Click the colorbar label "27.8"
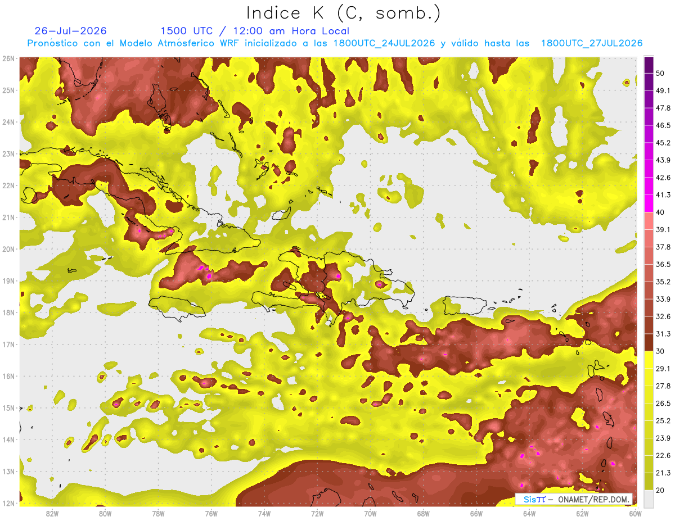Screen dimensions: 675x521 coord(663,386)
